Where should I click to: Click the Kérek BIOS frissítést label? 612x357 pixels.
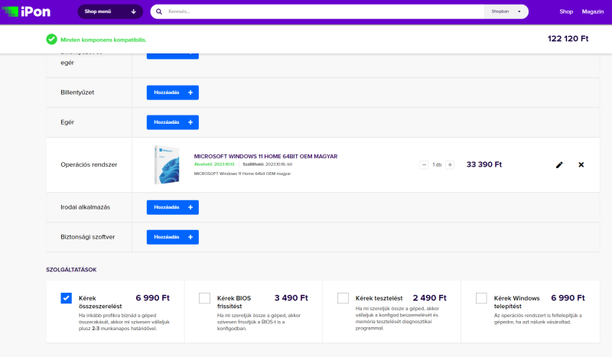pos(234,302)
